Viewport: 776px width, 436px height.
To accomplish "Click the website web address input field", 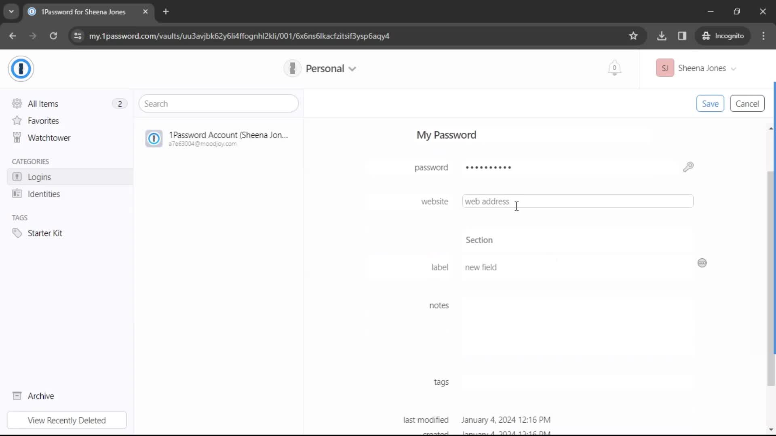I will 578,201.
